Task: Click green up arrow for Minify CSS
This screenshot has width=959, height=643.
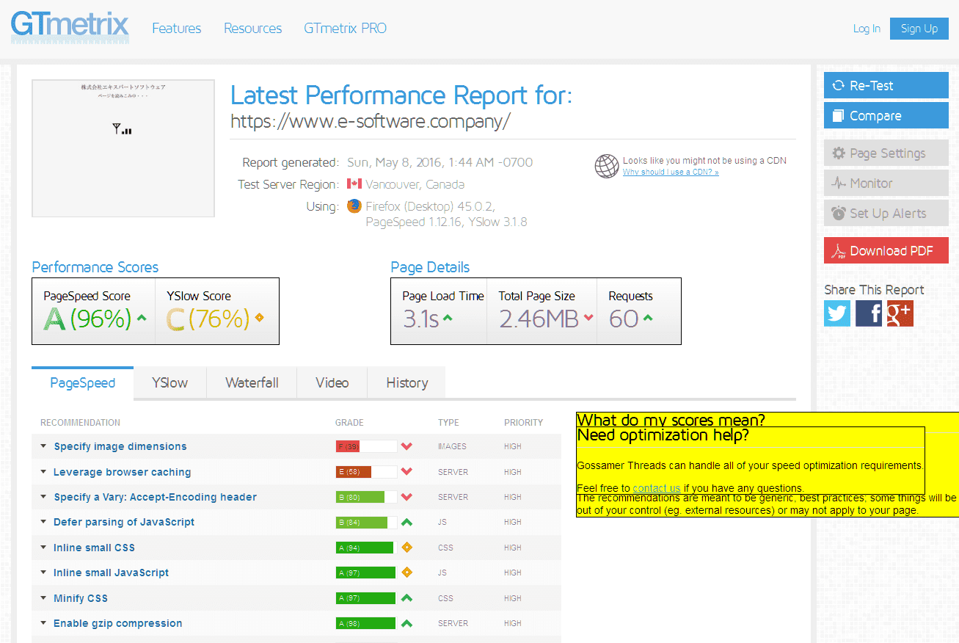Action: [406, 598]
